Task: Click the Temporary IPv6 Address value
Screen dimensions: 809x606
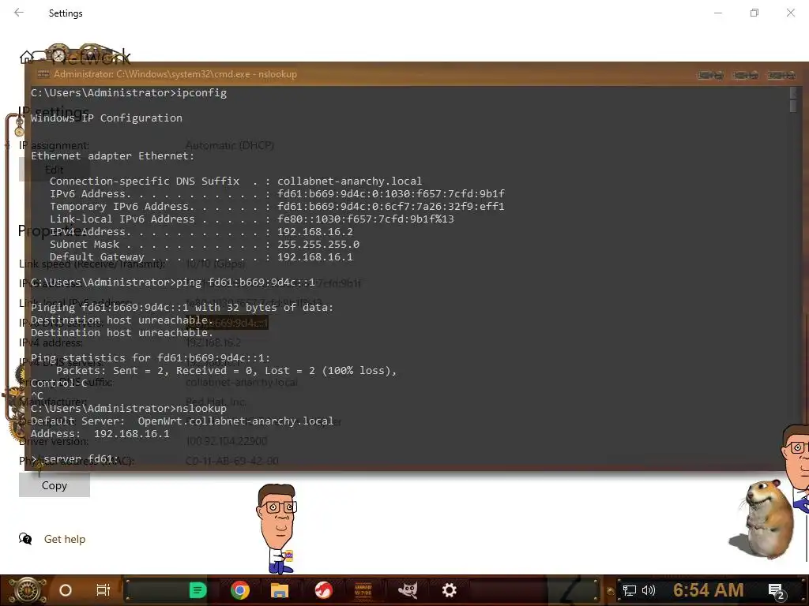Action: (391, 206)
